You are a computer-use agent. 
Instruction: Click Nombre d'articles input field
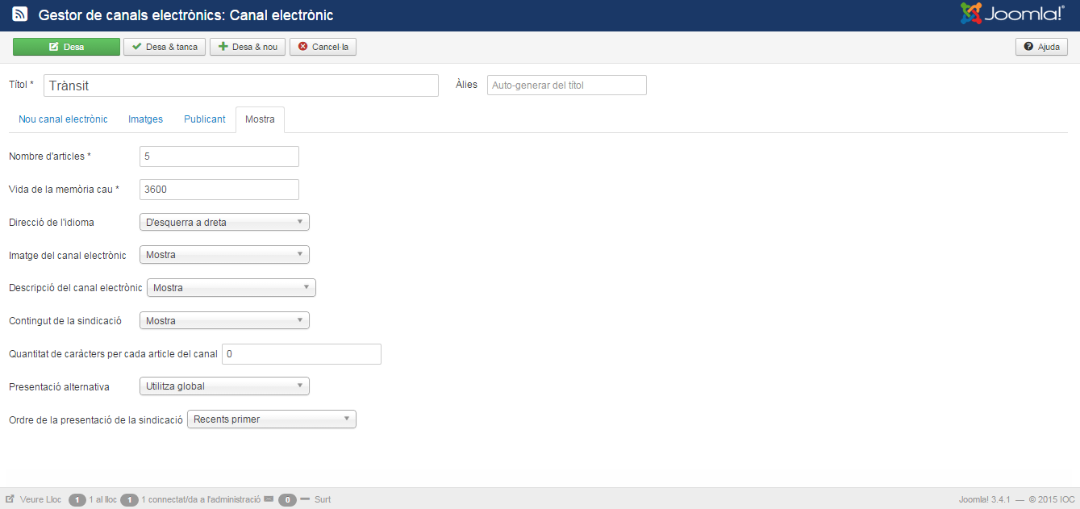(219, 156)
